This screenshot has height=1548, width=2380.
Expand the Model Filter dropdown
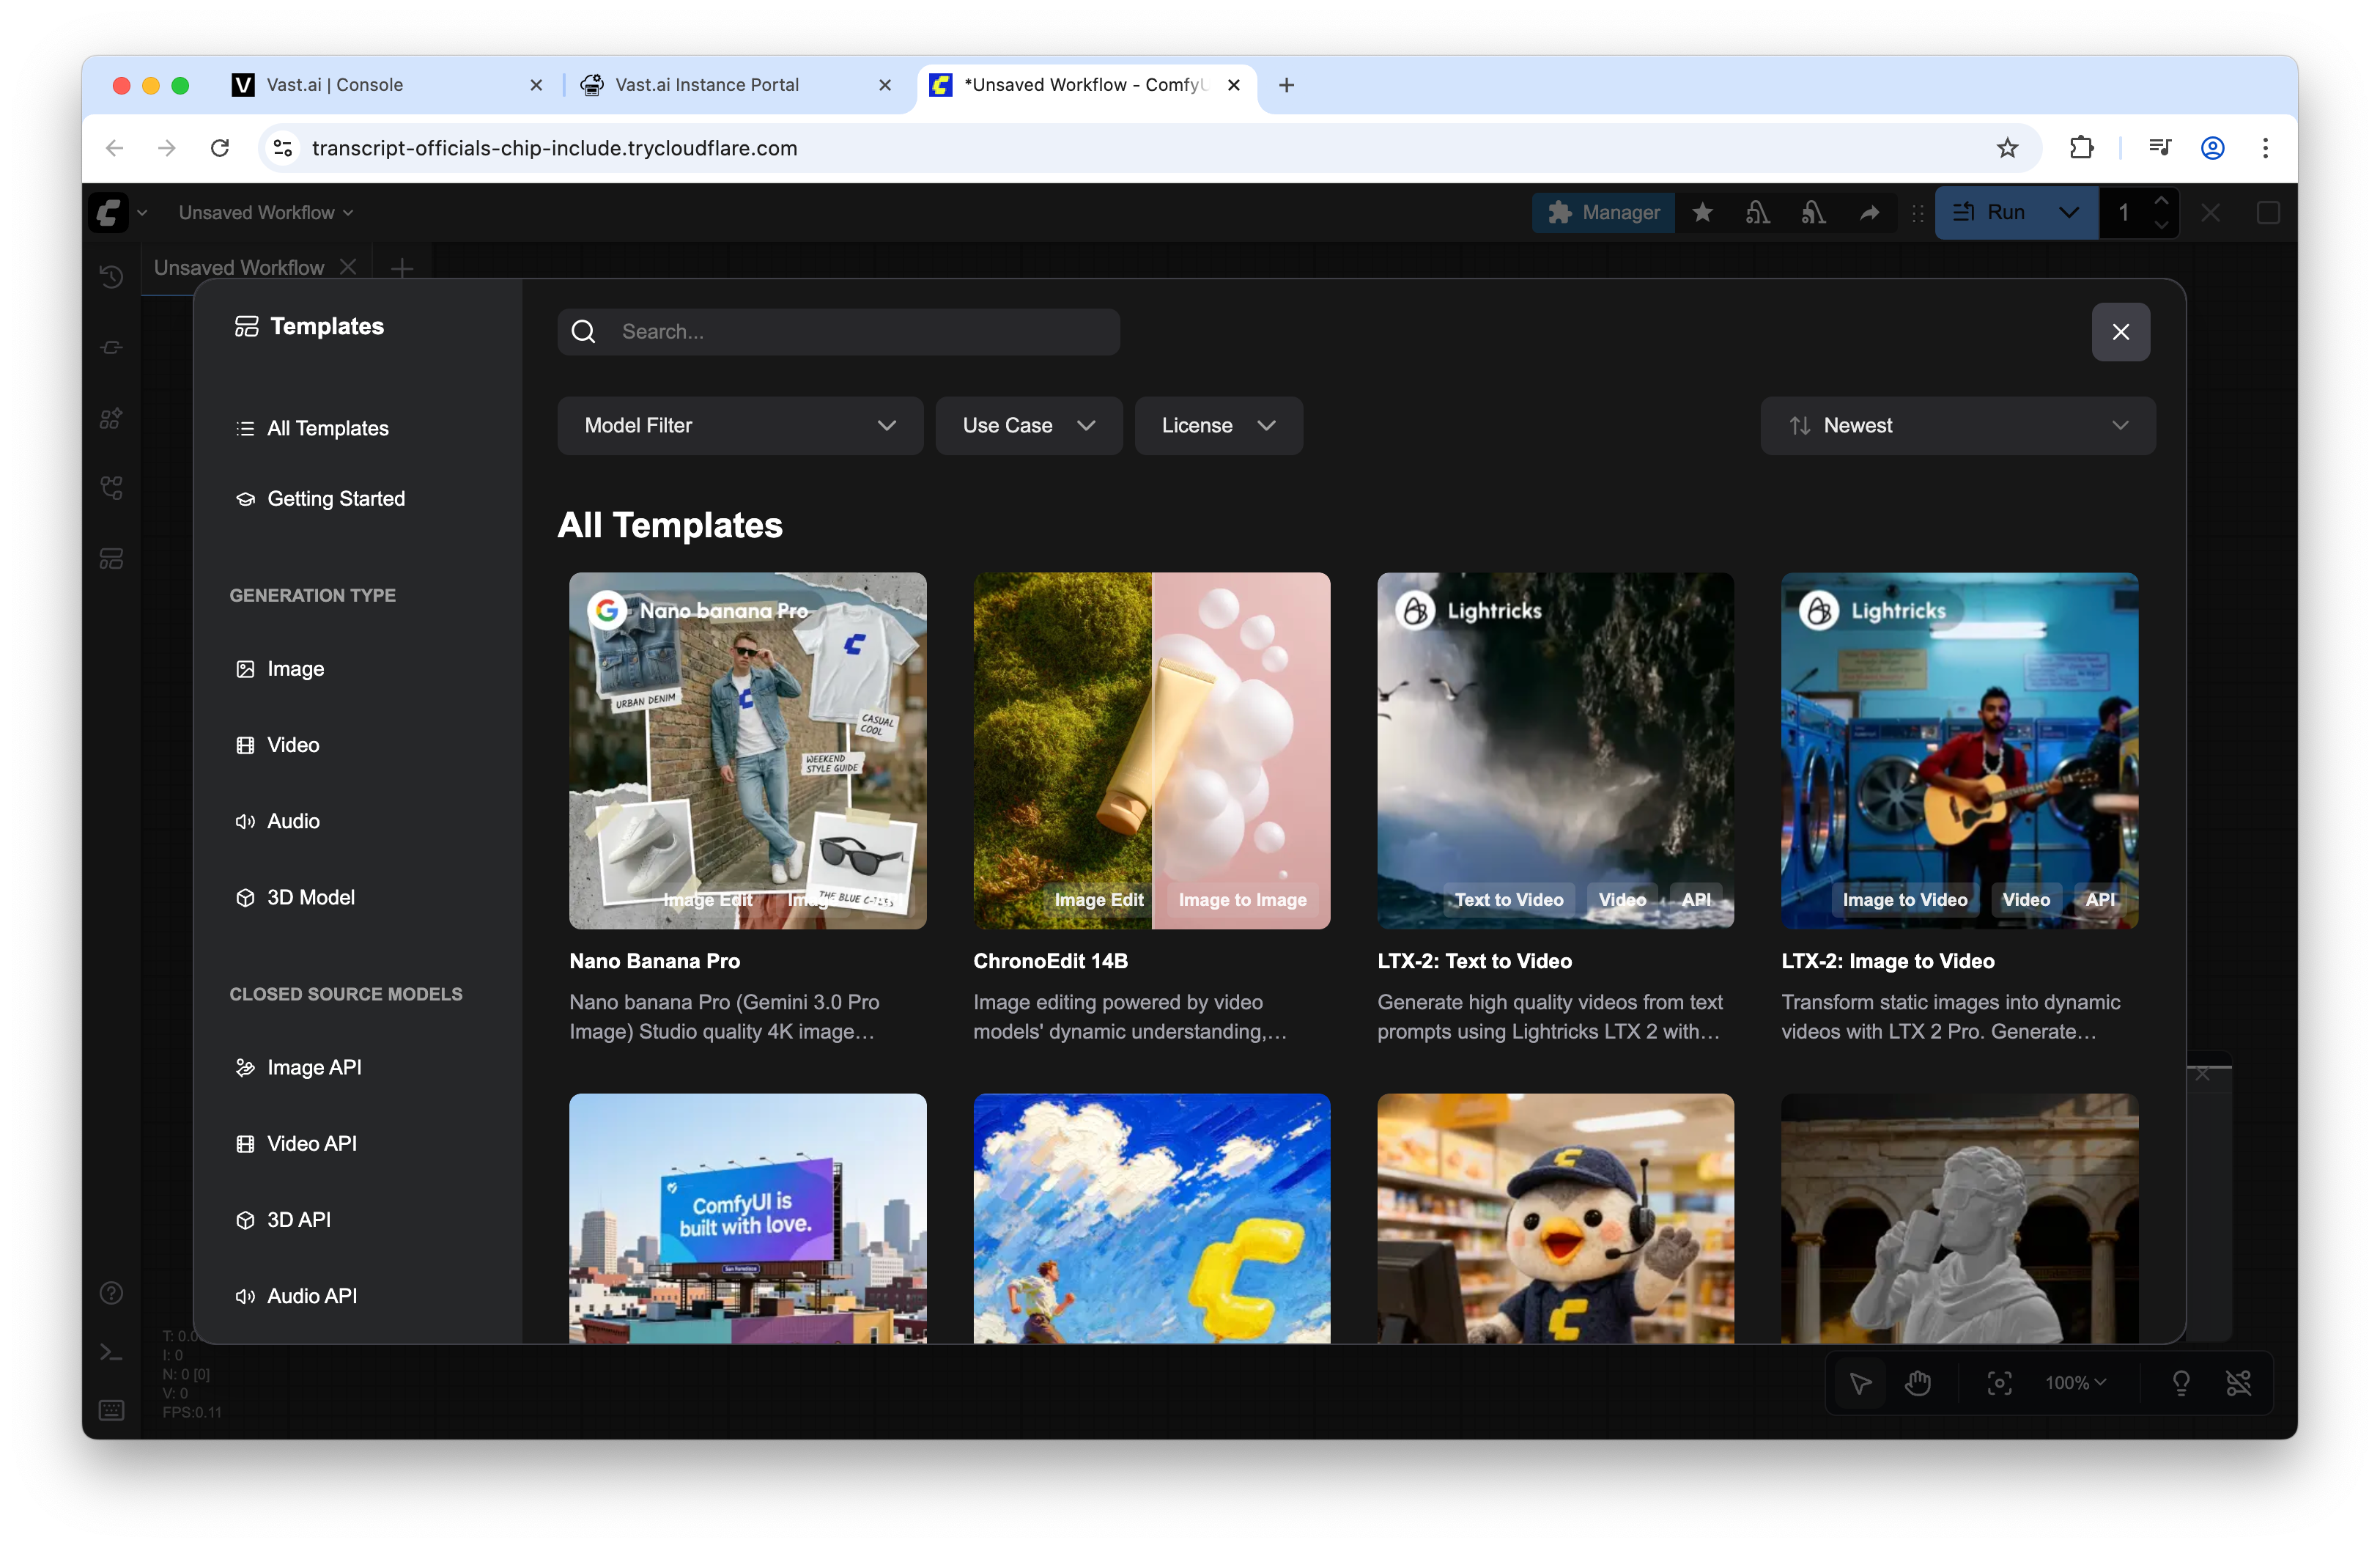740,426
